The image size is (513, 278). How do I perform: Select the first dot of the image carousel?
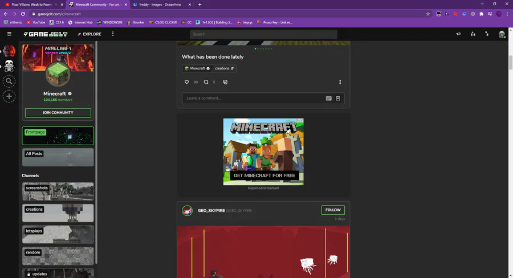coord(255,49)
